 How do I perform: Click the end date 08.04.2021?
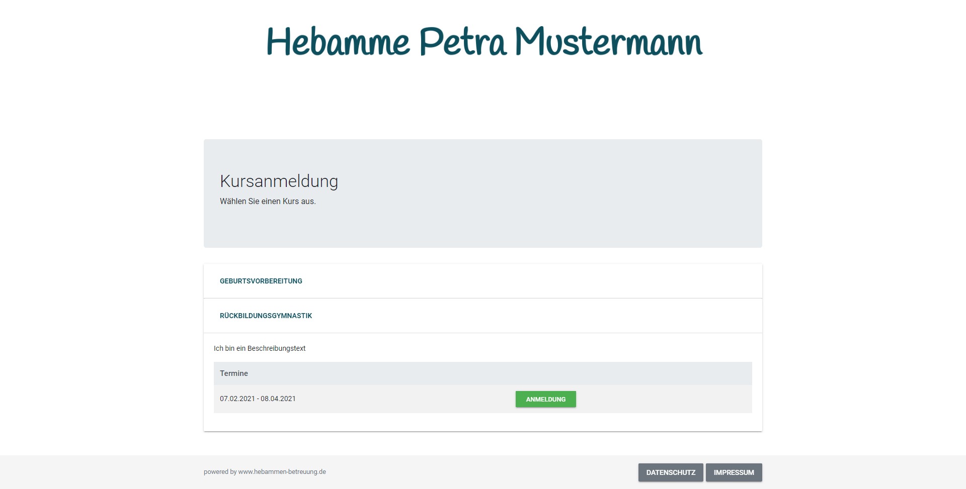[x=278, y=399]
